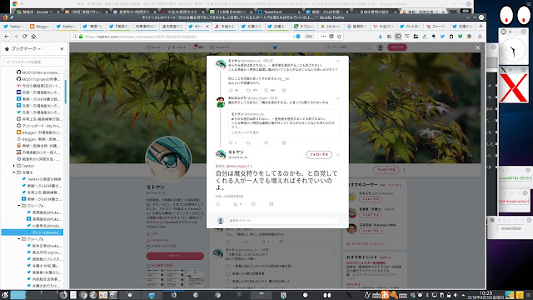Switch to the Blogger Firefox tab
Image resolution: width=533 pixels, height=300 pixels.
click(41, 26)
